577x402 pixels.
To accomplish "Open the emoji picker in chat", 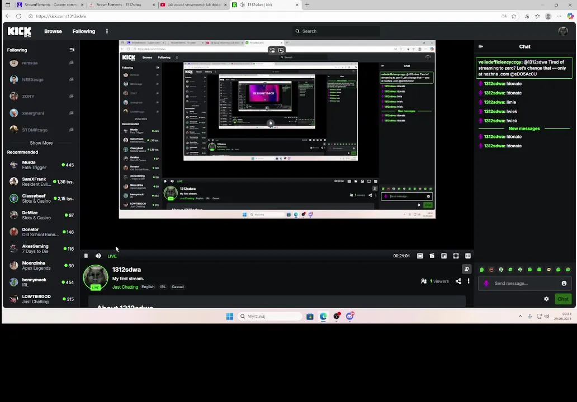I will (564, 283).
